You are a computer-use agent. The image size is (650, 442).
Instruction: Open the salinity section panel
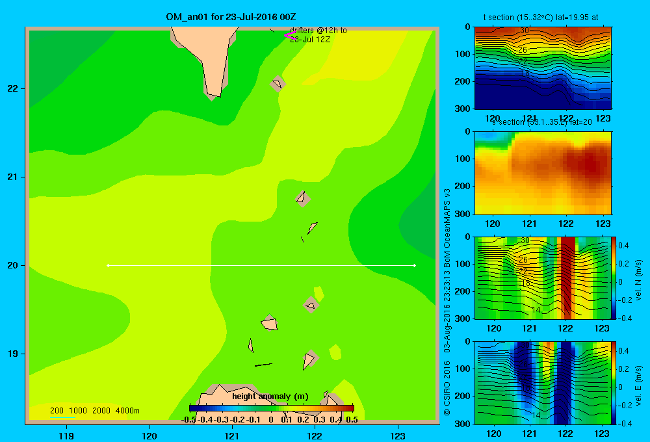pyautogui.click(x=543, y=172)
